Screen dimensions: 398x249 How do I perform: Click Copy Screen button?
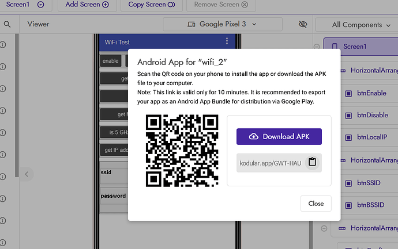152,5
